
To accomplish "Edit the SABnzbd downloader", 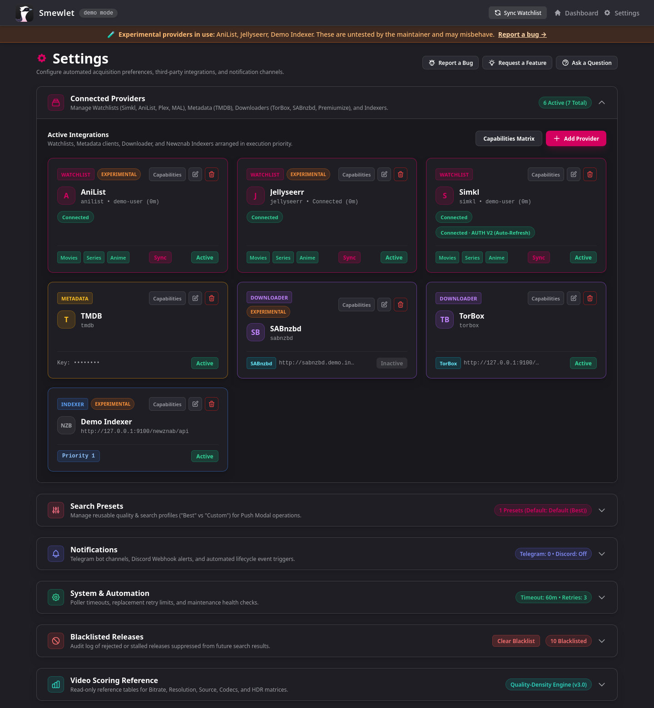I will [x=384, y=305].
